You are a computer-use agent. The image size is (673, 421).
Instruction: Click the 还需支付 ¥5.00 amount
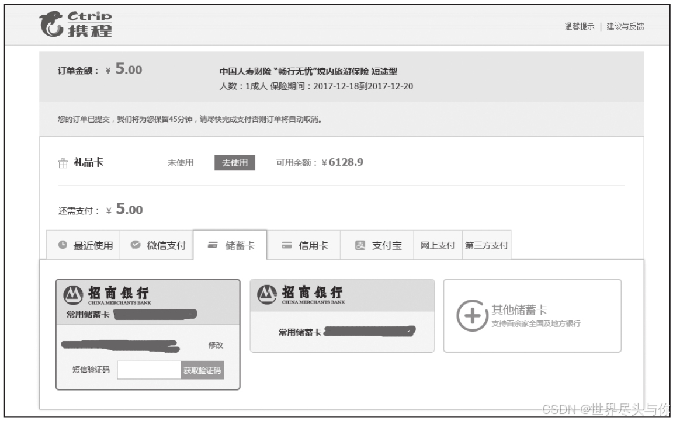tap(125, 210)
